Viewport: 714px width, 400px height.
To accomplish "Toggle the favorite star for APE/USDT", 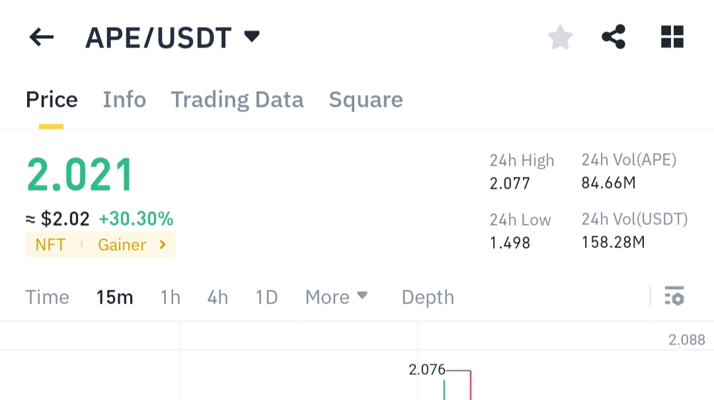I will click(560, 38).
